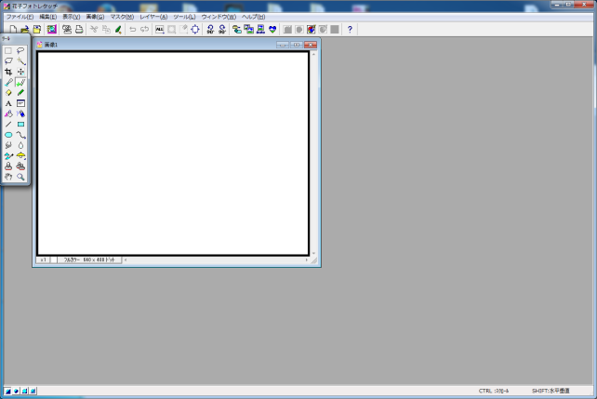Select the straight line tool
The width and height of the screenshot is (597, 399).
(x=8, y=124)
